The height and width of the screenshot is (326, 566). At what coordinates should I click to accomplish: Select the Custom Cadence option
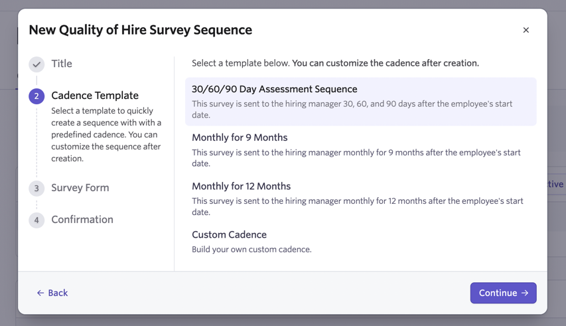pos(360,242)
